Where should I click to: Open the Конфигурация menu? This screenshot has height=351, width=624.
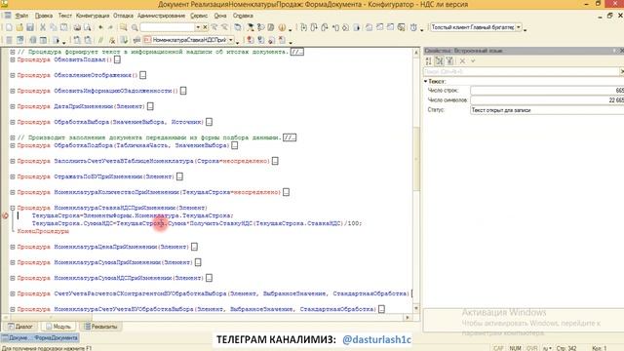pos(93,16)
